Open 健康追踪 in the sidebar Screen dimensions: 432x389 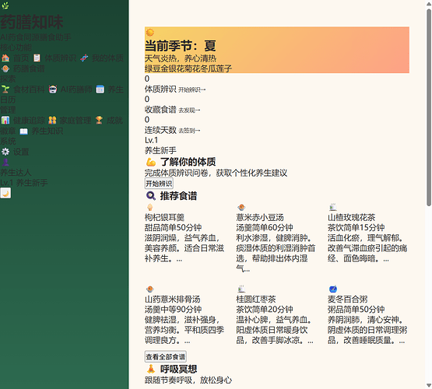(29, 121)
